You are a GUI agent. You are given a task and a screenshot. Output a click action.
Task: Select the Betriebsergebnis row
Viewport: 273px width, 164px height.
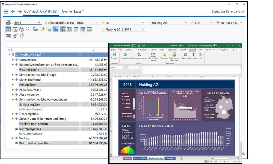tap(57, 104)
